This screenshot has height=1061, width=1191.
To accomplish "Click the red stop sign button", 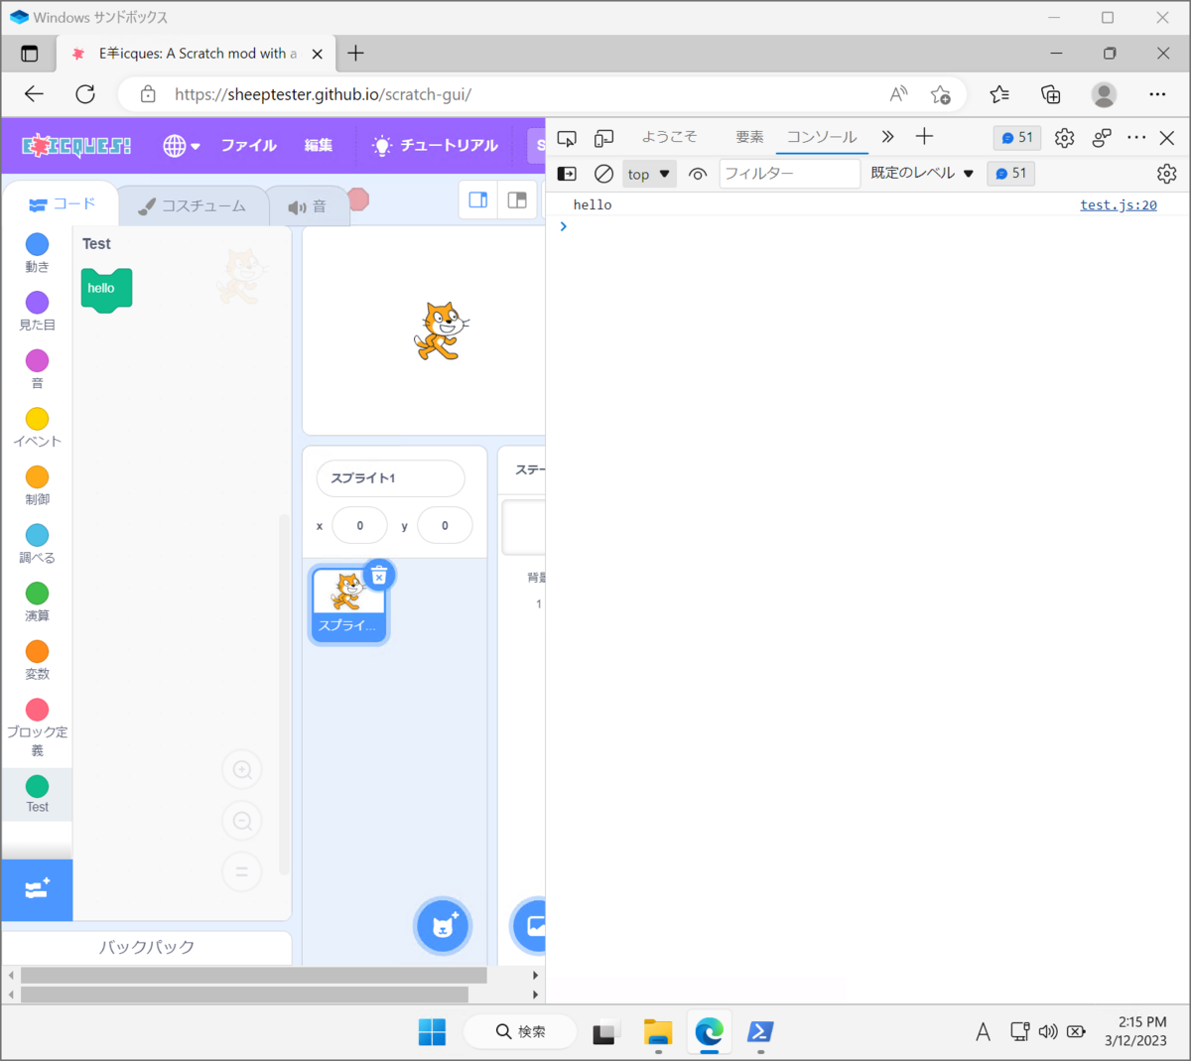I will click(x=358, y=199).
